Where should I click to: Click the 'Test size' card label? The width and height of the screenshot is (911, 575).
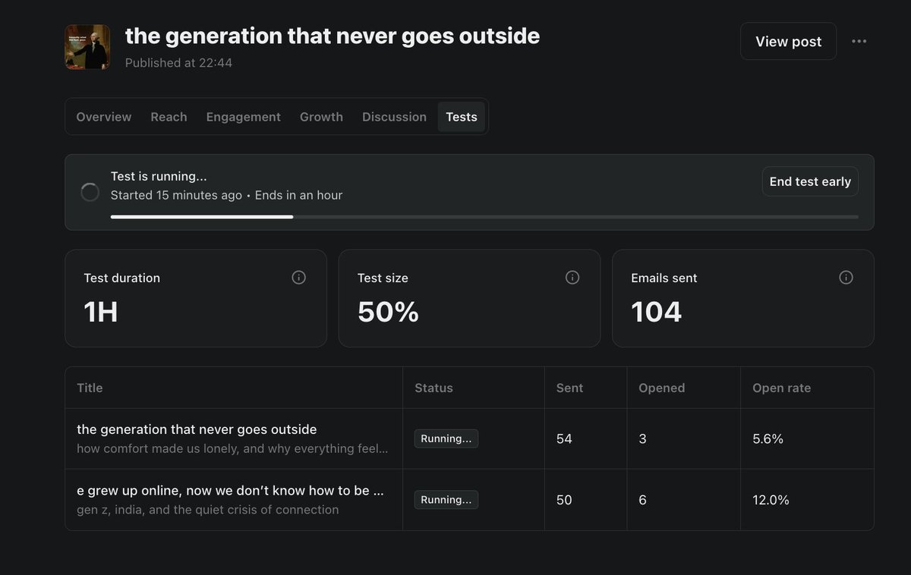pyautogui.click(x=383, y=278)
